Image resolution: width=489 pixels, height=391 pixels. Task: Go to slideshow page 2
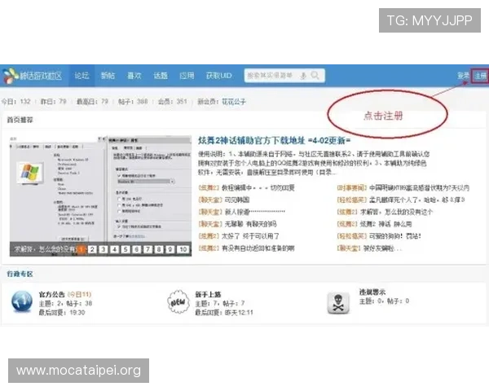92,249
